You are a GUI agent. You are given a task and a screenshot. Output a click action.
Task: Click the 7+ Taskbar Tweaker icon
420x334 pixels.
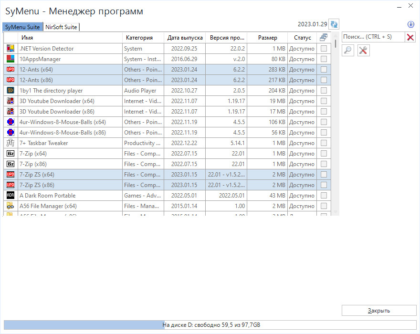pos(10,143)
